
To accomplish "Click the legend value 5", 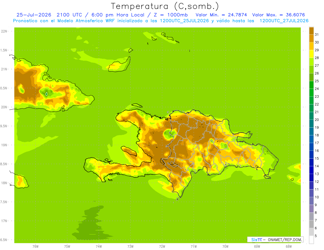I will tap(316, 236).
